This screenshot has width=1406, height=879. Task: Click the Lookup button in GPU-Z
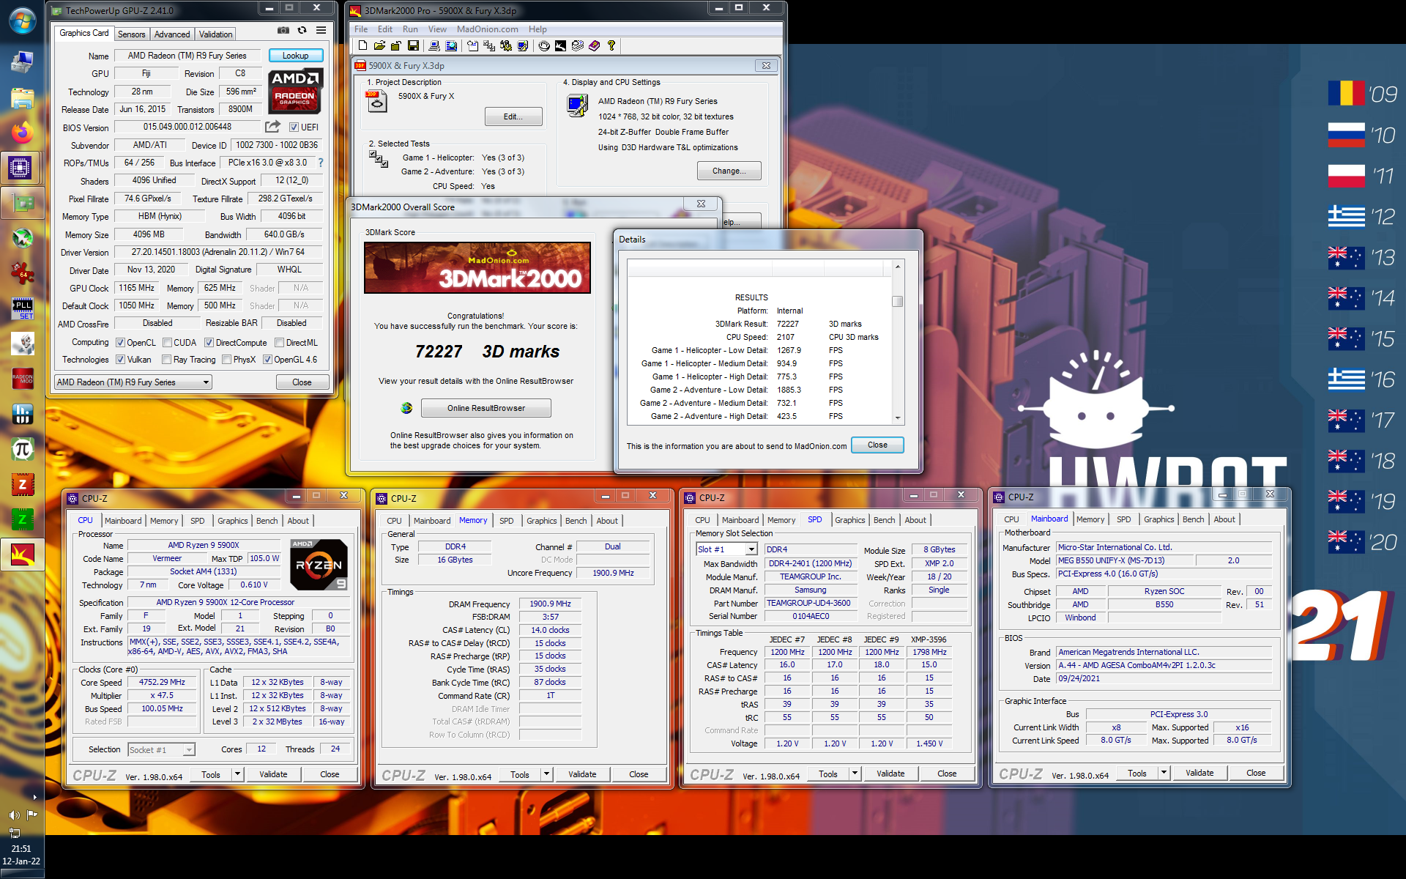pos(296,56)
